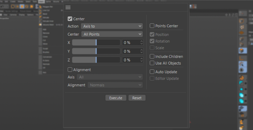Viewport: 253px width, 130px height.
Task: Select the Rotate tool in top toolbar
Action: click(x=27, y=6)
